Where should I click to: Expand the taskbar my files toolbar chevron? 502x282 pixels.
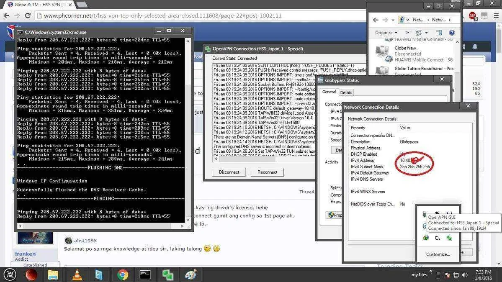point(430,272)
